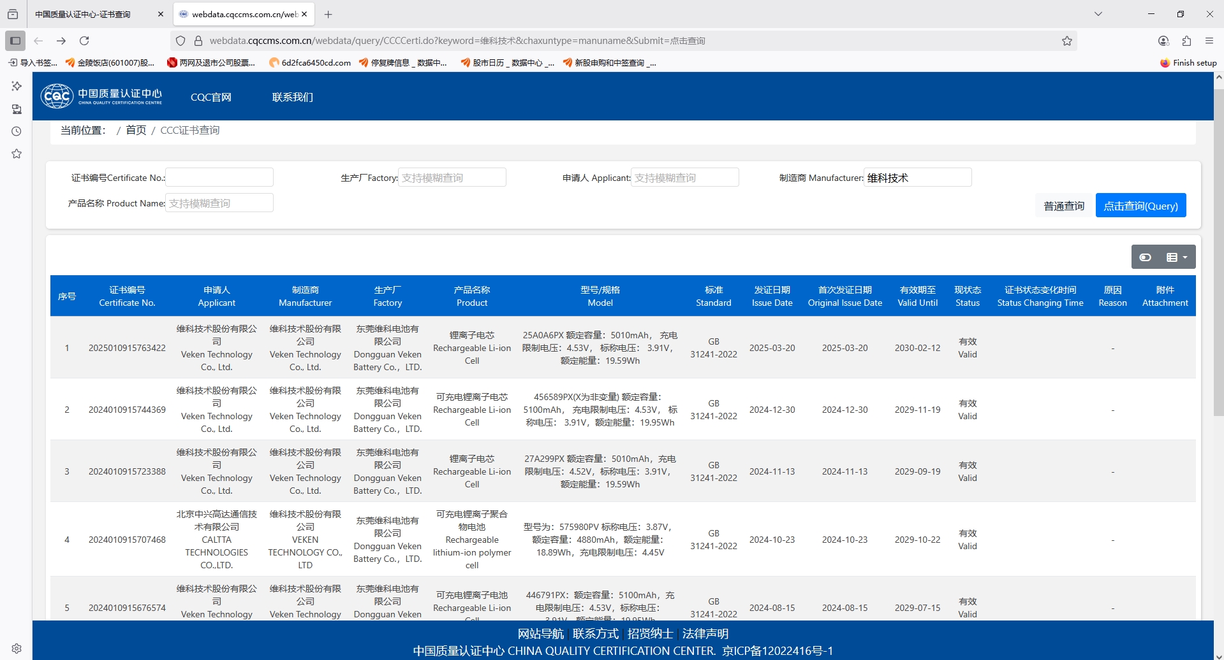Click the 网站导航 footer link
The height and width of the screenshot is (660, 1224).
541,634
